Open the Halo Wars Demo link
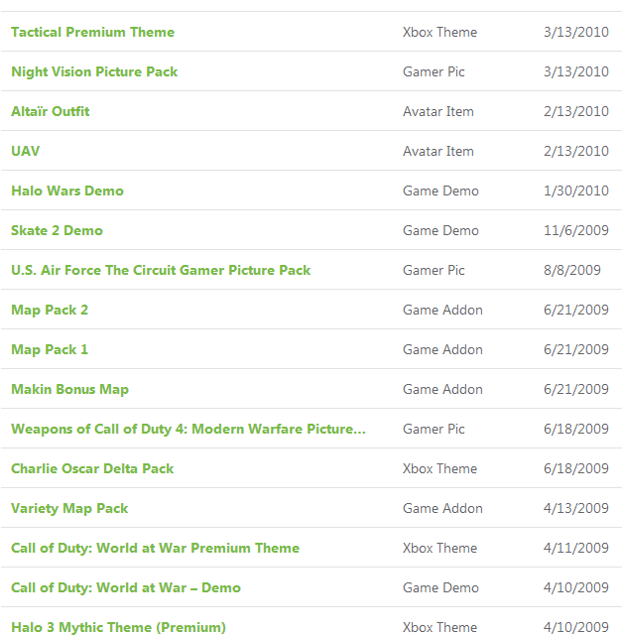 pos(67,191)
